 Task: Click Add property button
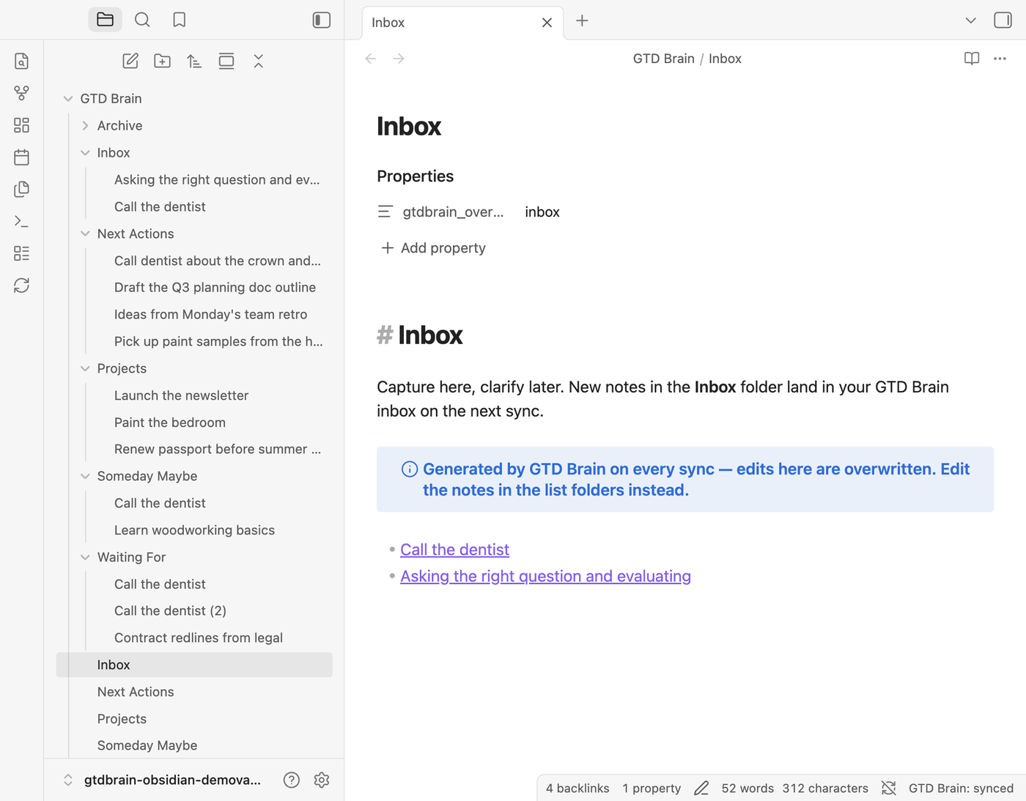(433, 248)
